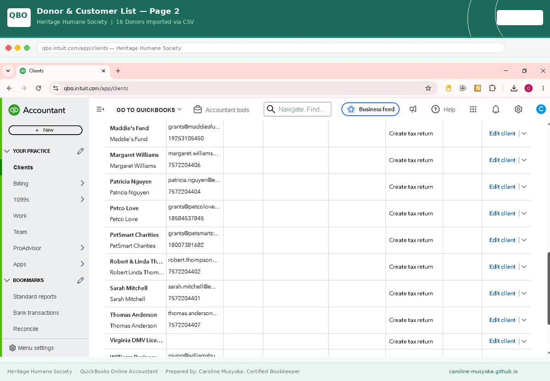Open the apps grid icon

pos(473,109)
